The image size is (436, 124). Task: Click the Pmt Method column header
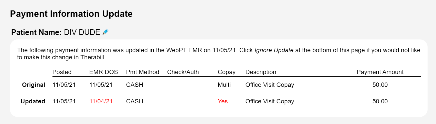[143, 72]
